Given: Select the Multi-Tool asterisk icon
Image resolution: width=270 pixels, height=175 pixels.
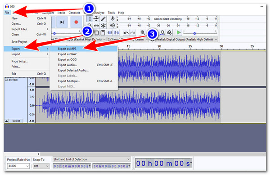Looking at the screenshot, I should point(103,26).
